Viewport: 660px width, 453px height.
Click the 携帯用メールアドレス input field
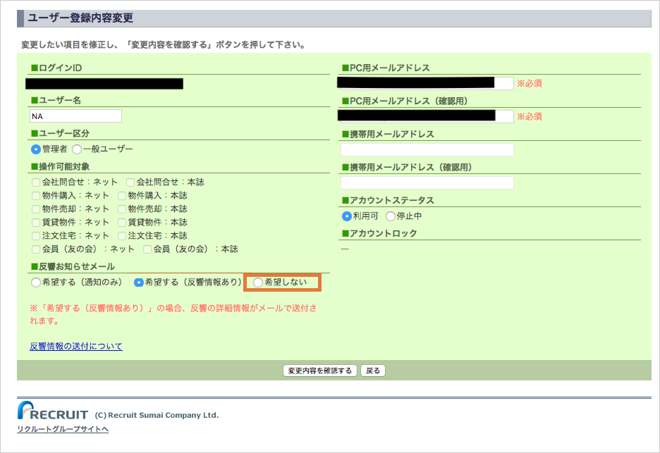(427, 150)
